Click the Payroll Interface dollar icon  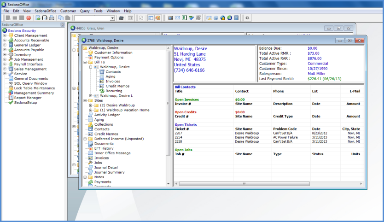11,64
